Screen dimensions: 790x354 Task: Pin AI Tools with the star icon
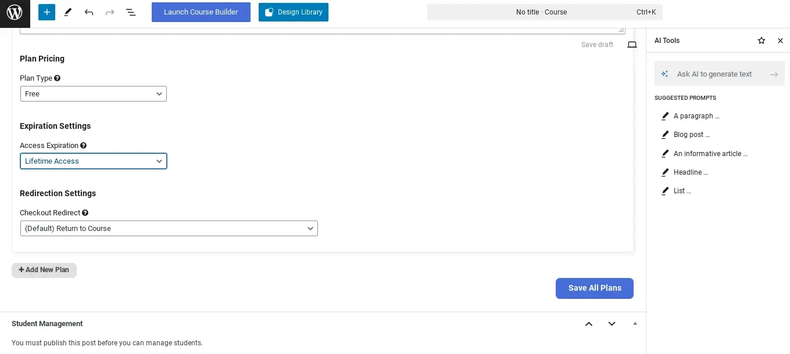(762, 41)
